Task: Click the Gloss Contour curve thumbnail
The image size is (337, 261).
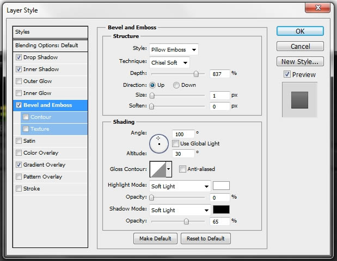Action: (x=158, y=169)
